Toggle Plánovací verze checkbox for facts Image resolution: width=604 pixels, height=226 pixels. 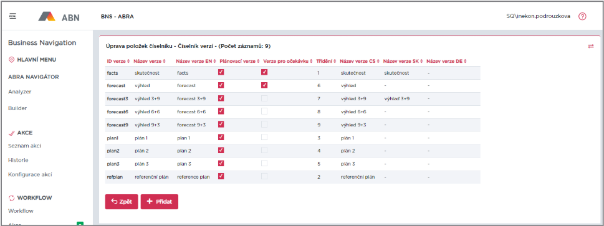221,72
